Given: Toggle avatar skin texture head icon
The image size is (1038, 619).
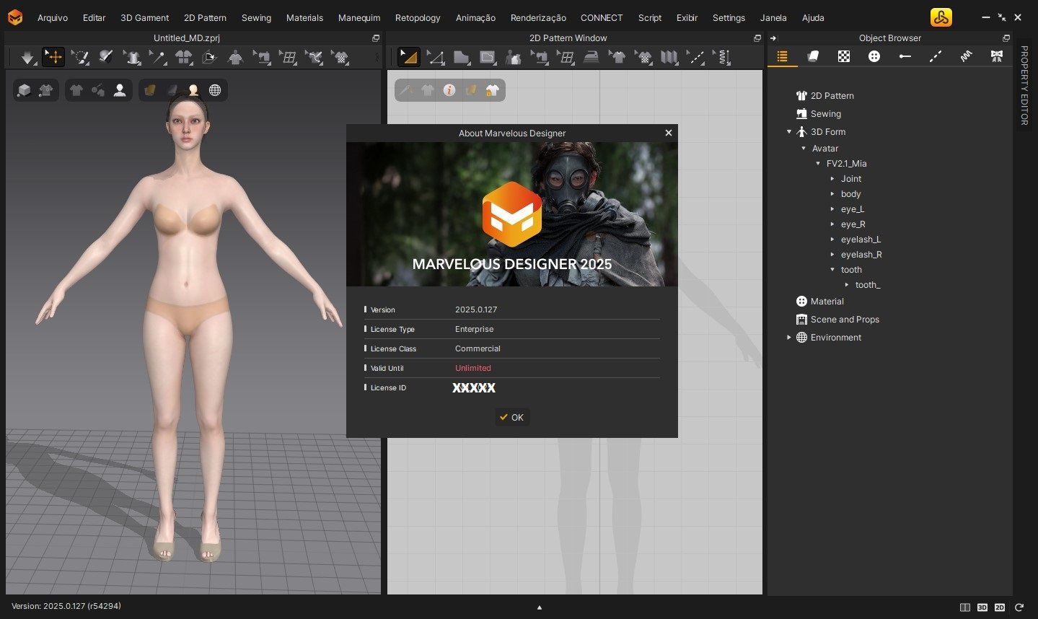Looking at the screenshot, I should tap(193, 90).
